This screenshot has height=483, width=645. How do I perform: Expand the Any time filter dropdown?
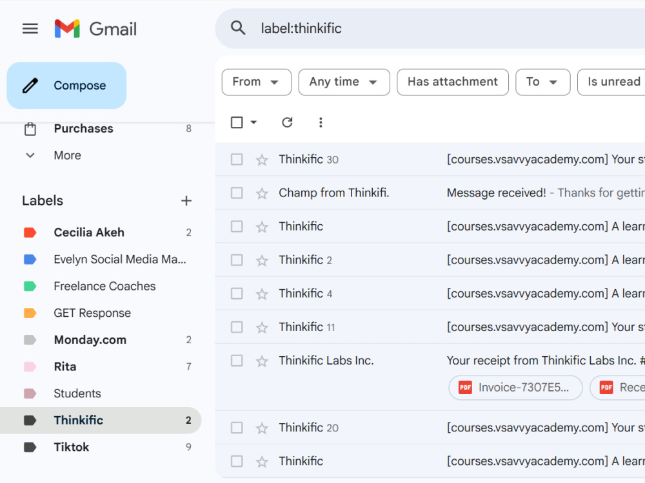344,82
